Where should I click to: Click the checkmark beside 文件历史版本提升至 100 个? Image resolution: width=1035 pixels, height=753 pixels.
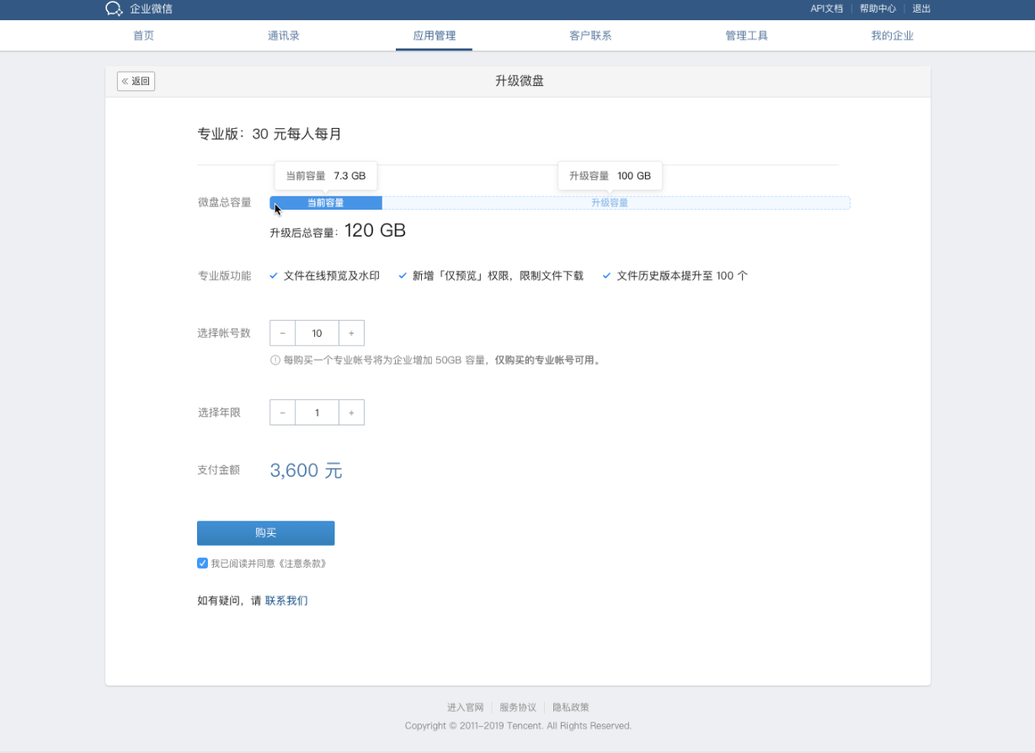(605, 275)
